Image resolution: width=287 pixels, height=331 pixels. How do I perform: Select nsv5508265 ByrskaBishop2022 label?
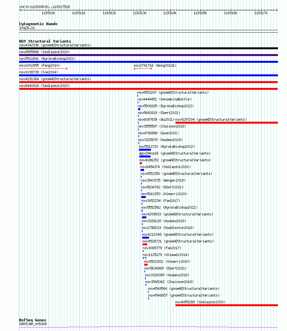click(x=166, y=106)
